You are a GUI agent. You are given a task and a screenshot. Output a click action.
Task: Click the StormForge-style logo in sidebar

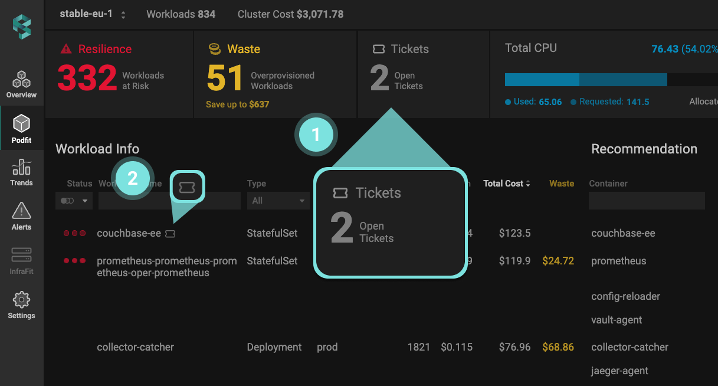(22, 27)
